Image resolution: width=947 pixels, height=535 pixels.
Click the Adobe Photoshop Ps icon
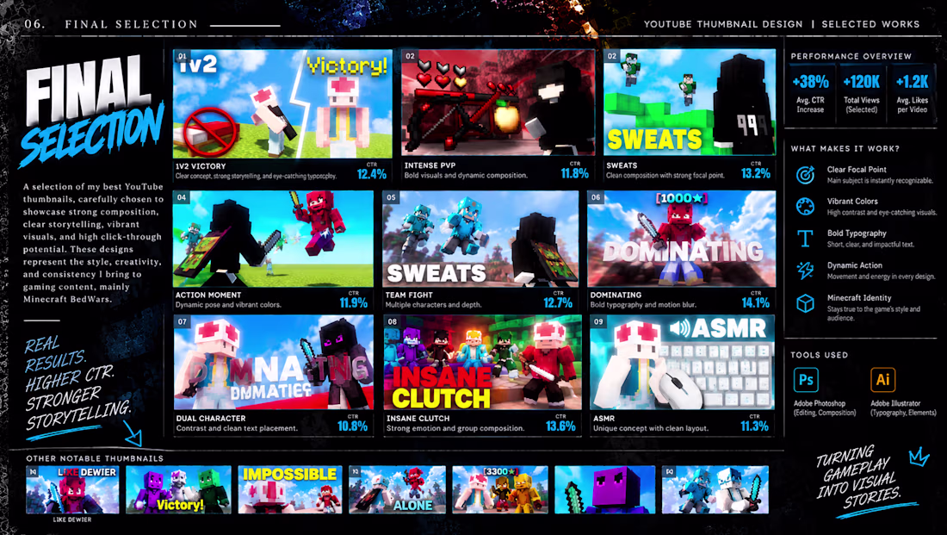pos(806,380)
